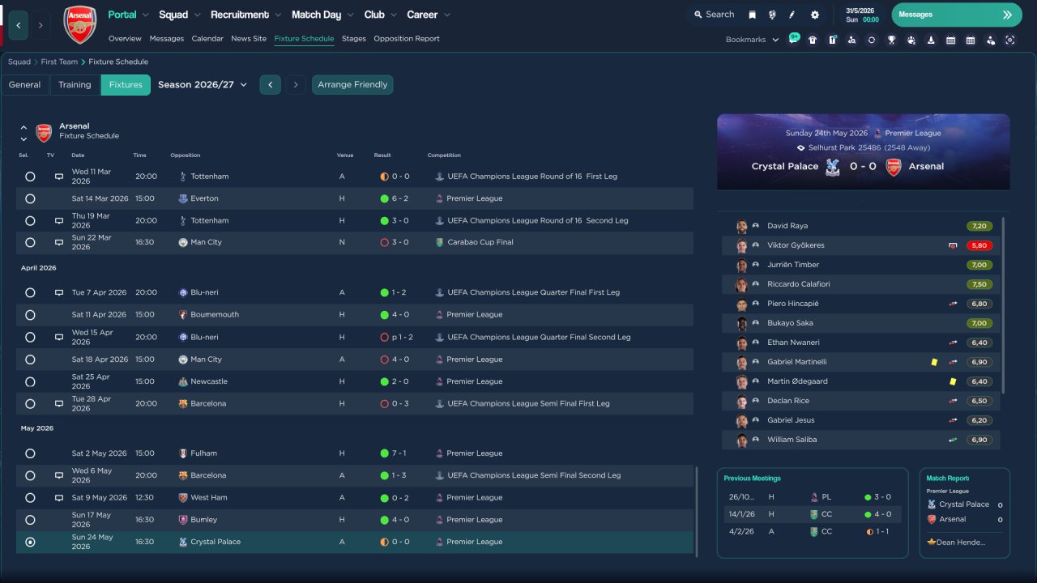Select the Everton fixture radio button
This screenshot has width=1037, height=583.
(30, 198)
